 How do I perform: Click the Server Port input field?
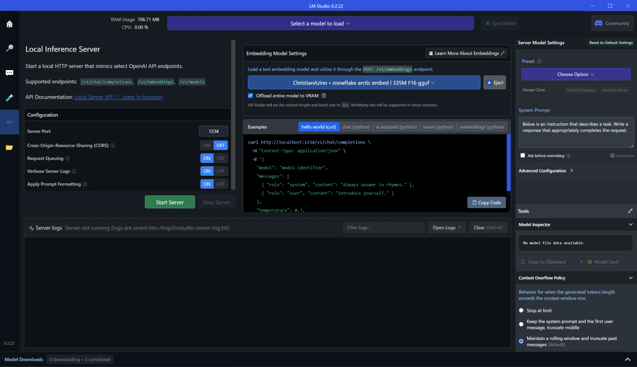point(213,131)
